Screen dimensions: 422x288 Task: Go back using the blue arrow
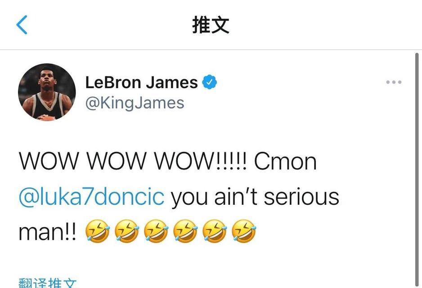[x=22, y=25]
